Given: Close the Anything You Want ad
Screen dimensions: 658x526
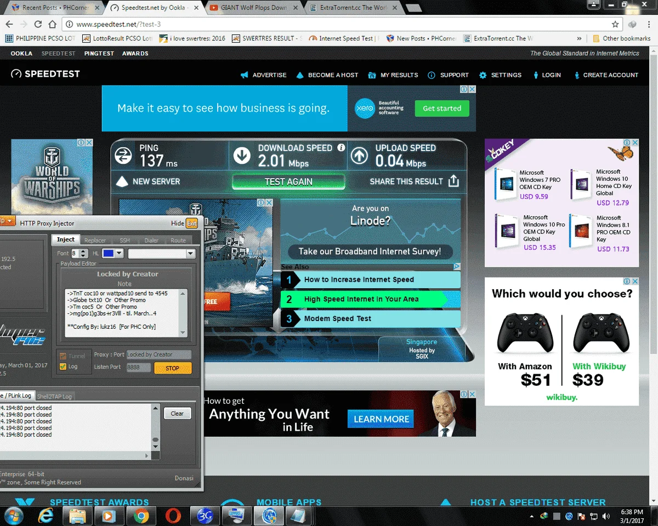Looking at the screenshot, I should (472, 394).
